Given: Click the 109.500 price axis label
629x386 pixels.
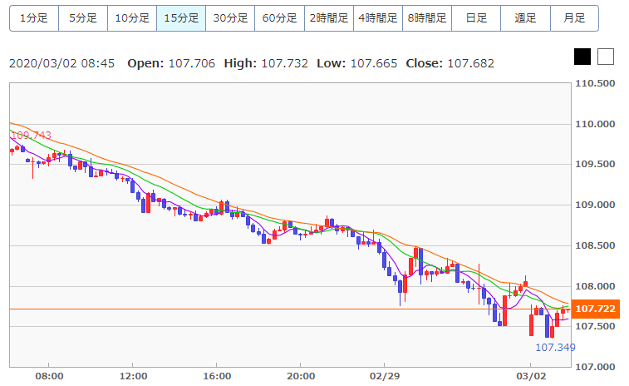Looking at the screenshot, I should click(595, 164).
